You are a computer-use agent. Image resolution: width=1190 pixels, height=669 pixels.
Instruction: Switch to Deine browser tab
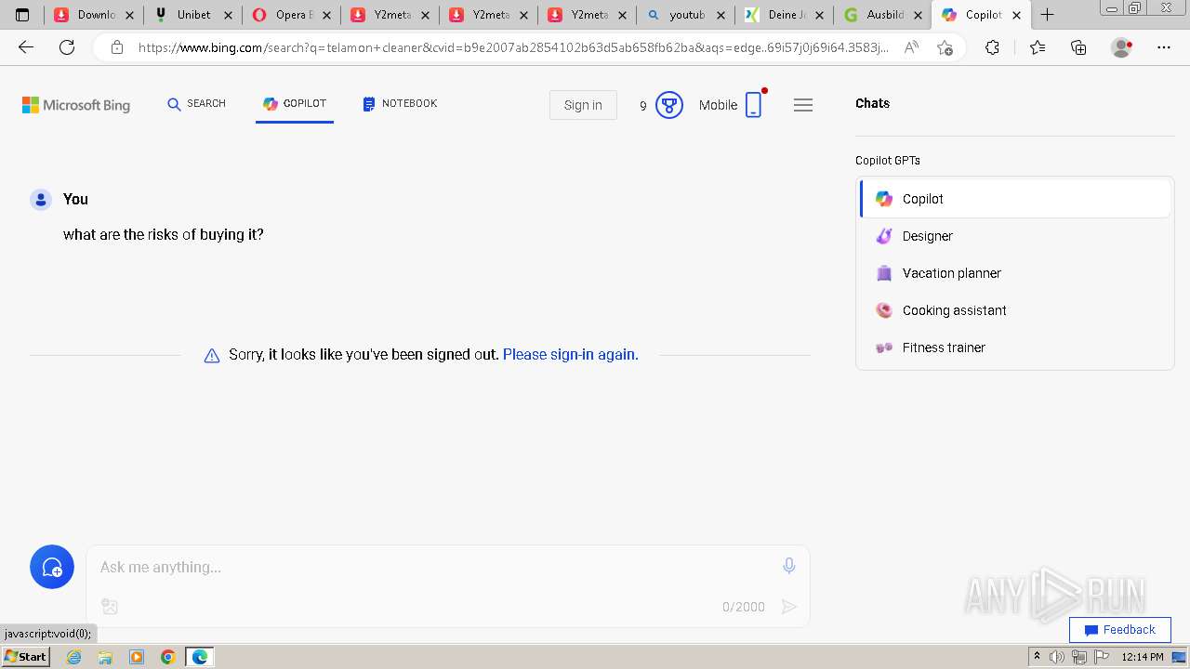785,15
